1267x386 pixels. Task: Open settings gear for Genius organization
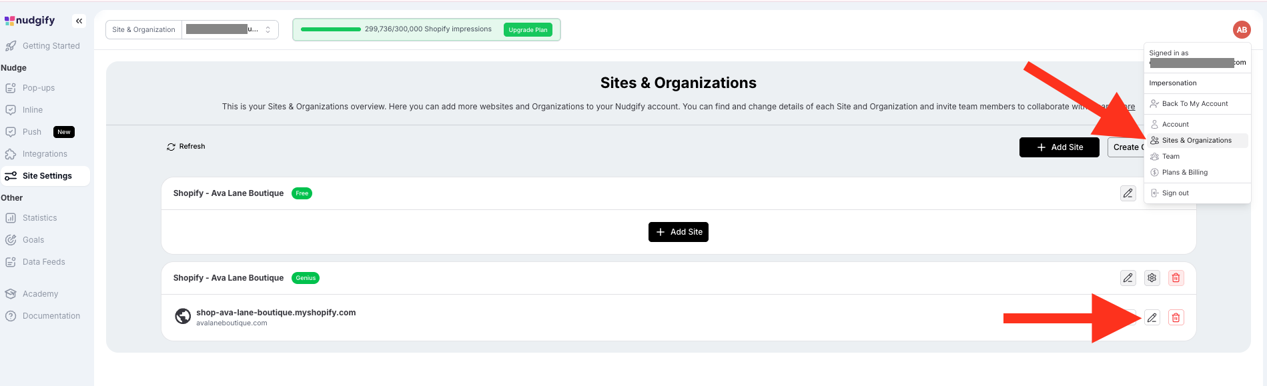(x=1152, y=278)
